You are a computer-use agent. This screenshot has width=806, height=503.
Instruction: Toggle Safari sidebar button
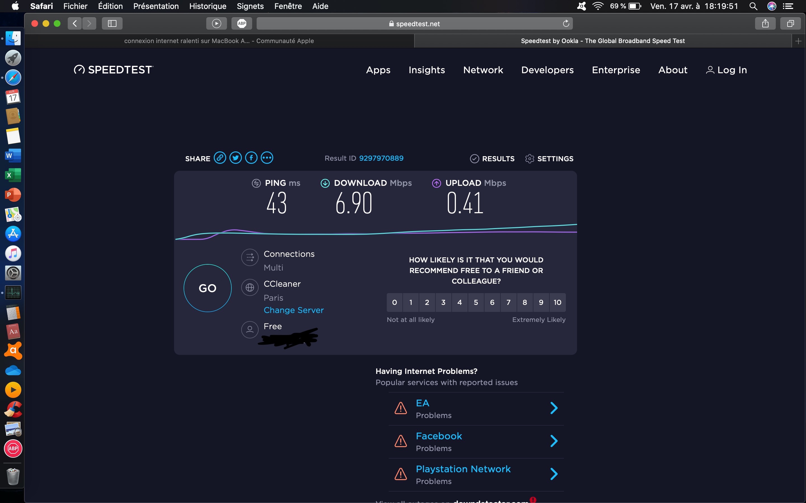click(112, 23)
